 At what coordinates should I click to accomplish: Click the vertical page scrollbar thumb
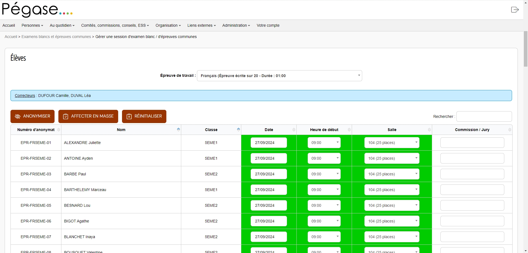tap(526, 49)
